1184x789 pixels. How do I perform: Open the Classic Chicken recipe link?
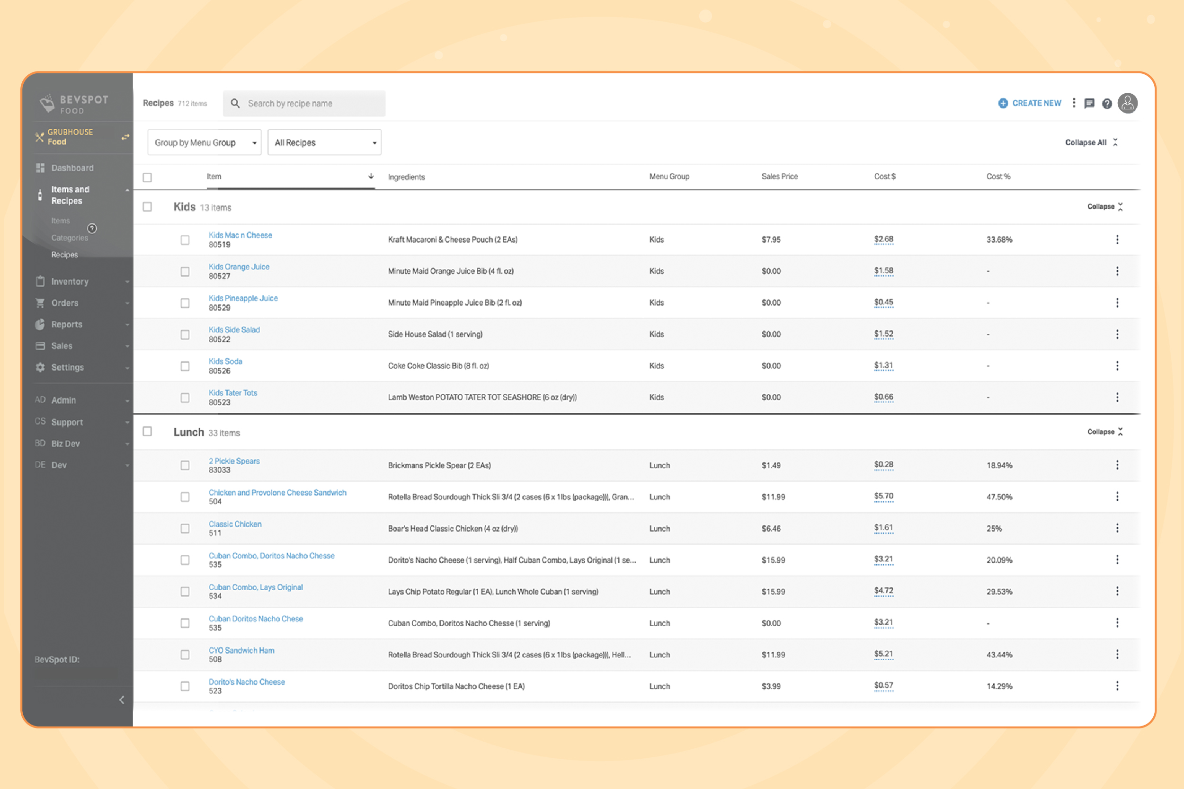click(235, 524)
